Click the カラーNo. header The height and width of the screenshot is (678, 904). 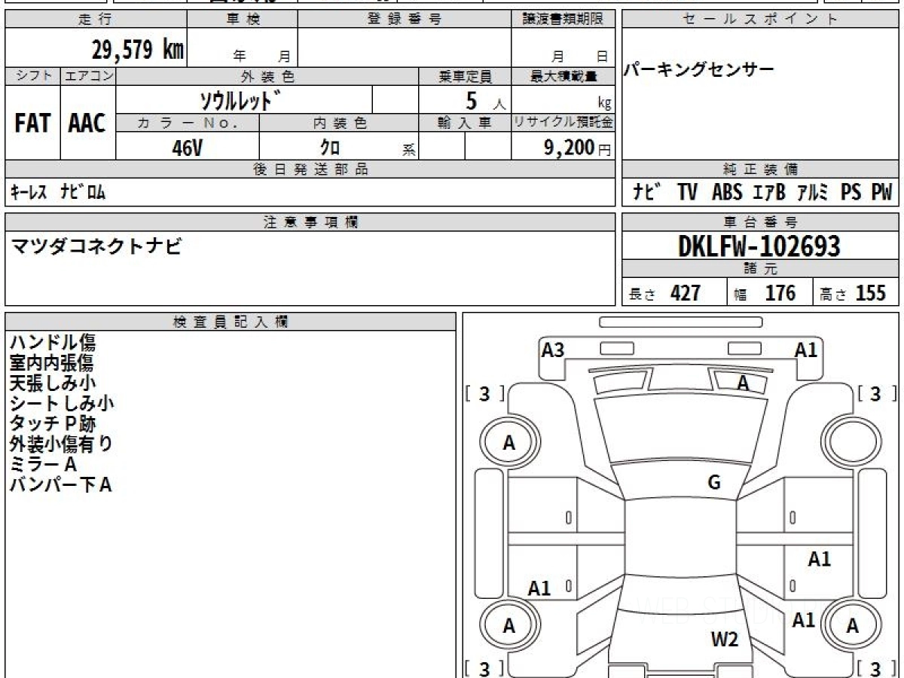[188, 123]
